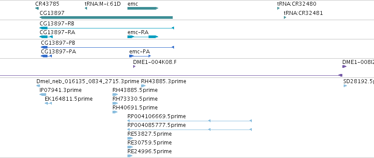The width and height of the screenshot is (374, 158).
Task: Select the emc gene feature bar
Action: click(143, 8)
